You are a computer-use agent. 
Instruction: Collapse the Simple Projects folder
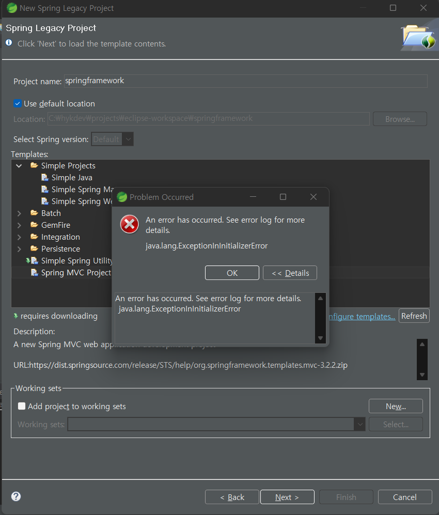(19, 166)
